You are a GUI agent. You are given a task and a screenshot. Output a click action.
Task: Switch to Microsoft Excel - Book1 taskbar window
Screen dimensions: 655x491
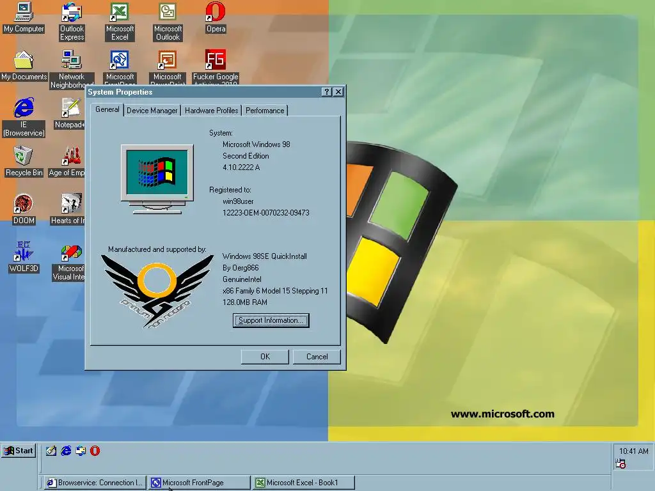[x=303, y=483]
